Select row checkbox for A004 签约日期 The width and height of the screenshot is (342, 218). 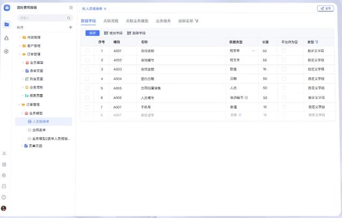pos(87,79)
